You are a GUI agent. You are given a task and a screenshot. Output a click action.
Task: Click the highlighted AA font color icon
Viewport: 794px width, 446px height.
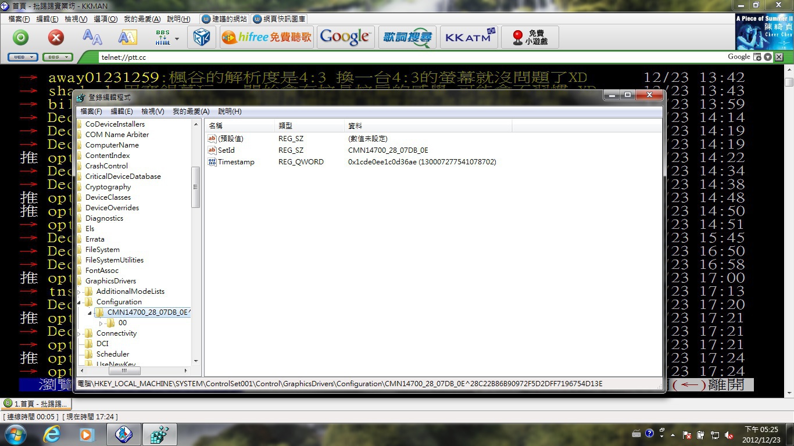pos(127,37)
